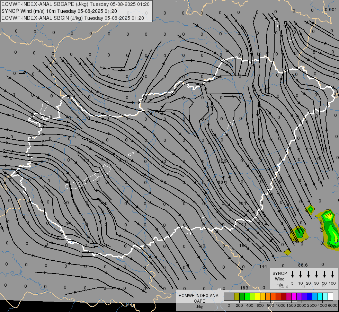Screen dimensions: 339x312
Task: Click the 2000 tick on CAPE scale
Action: 302,305
